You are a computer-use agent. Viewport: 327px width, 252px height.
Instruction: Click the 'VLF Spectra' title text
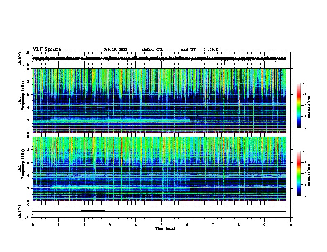(x=47, y=49)
